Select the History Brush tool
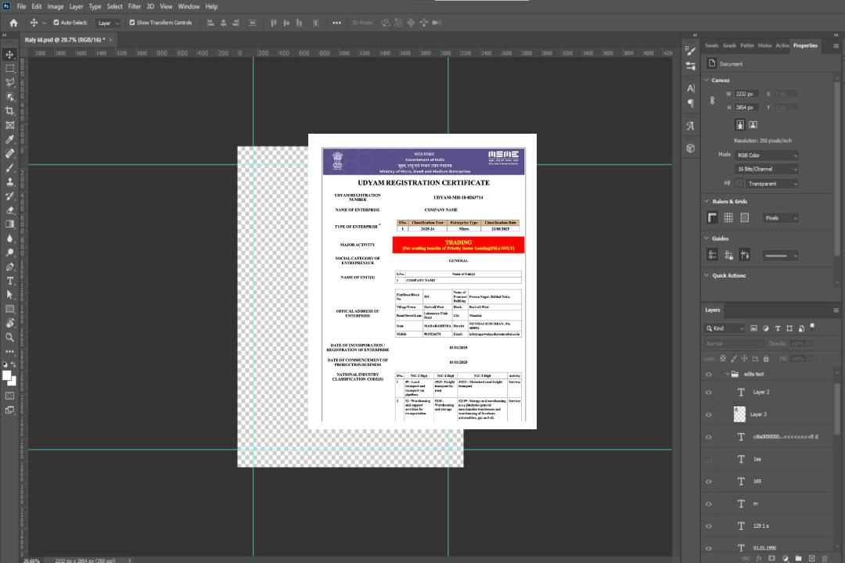The height and width of the screenshot is (563, 845). click(9, 195)
